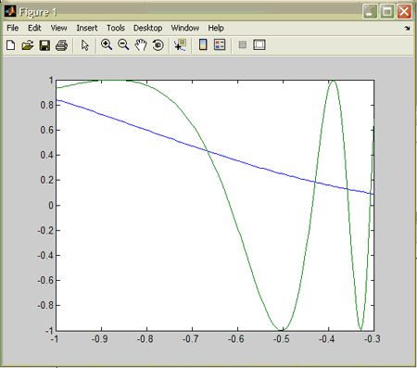Save the figure with the floppy disk icon
417x368 pixels.
pyautogui.click(x=44, y=45)
